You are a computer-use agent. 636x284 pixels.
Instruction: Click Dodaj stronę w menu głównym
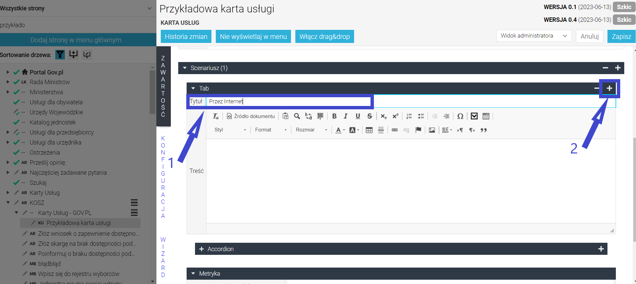(x=76, y=40)
